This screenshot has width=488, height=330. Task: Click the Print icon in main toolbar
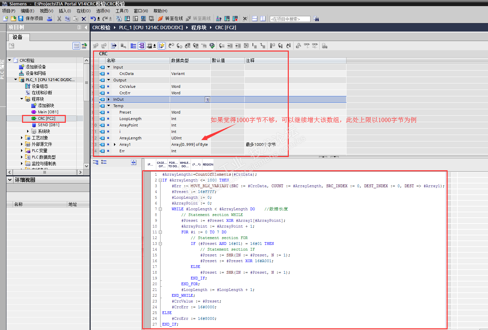point(50,19)
